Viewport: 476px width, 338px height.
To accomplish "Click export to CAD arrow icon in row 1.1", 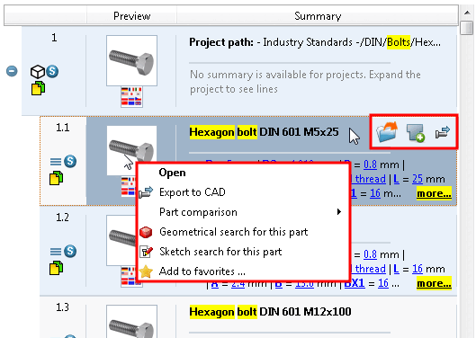I will point(443,132).
